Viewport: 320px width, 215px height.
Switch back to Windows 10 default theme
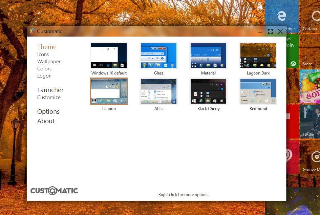click(109, 56)
